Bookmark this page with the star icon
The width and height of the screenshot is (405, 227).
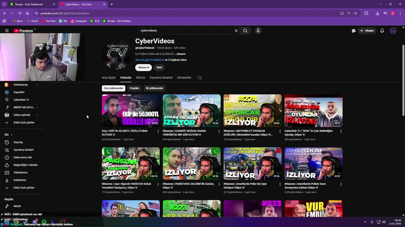[x=356, y=13]
